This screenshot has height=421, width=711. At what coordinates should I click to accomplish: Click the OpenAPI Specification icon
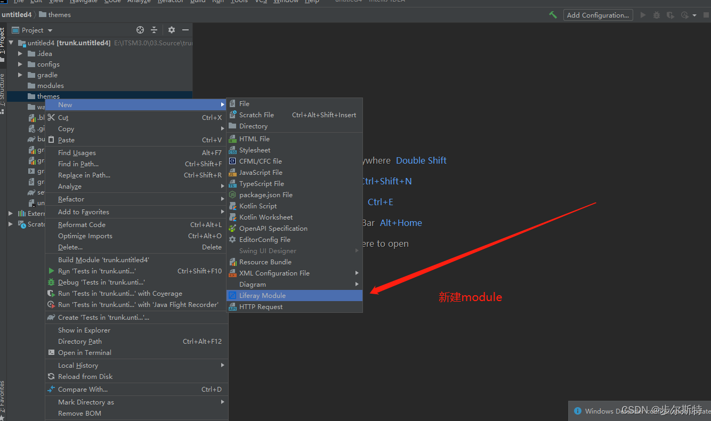[232, 228]
